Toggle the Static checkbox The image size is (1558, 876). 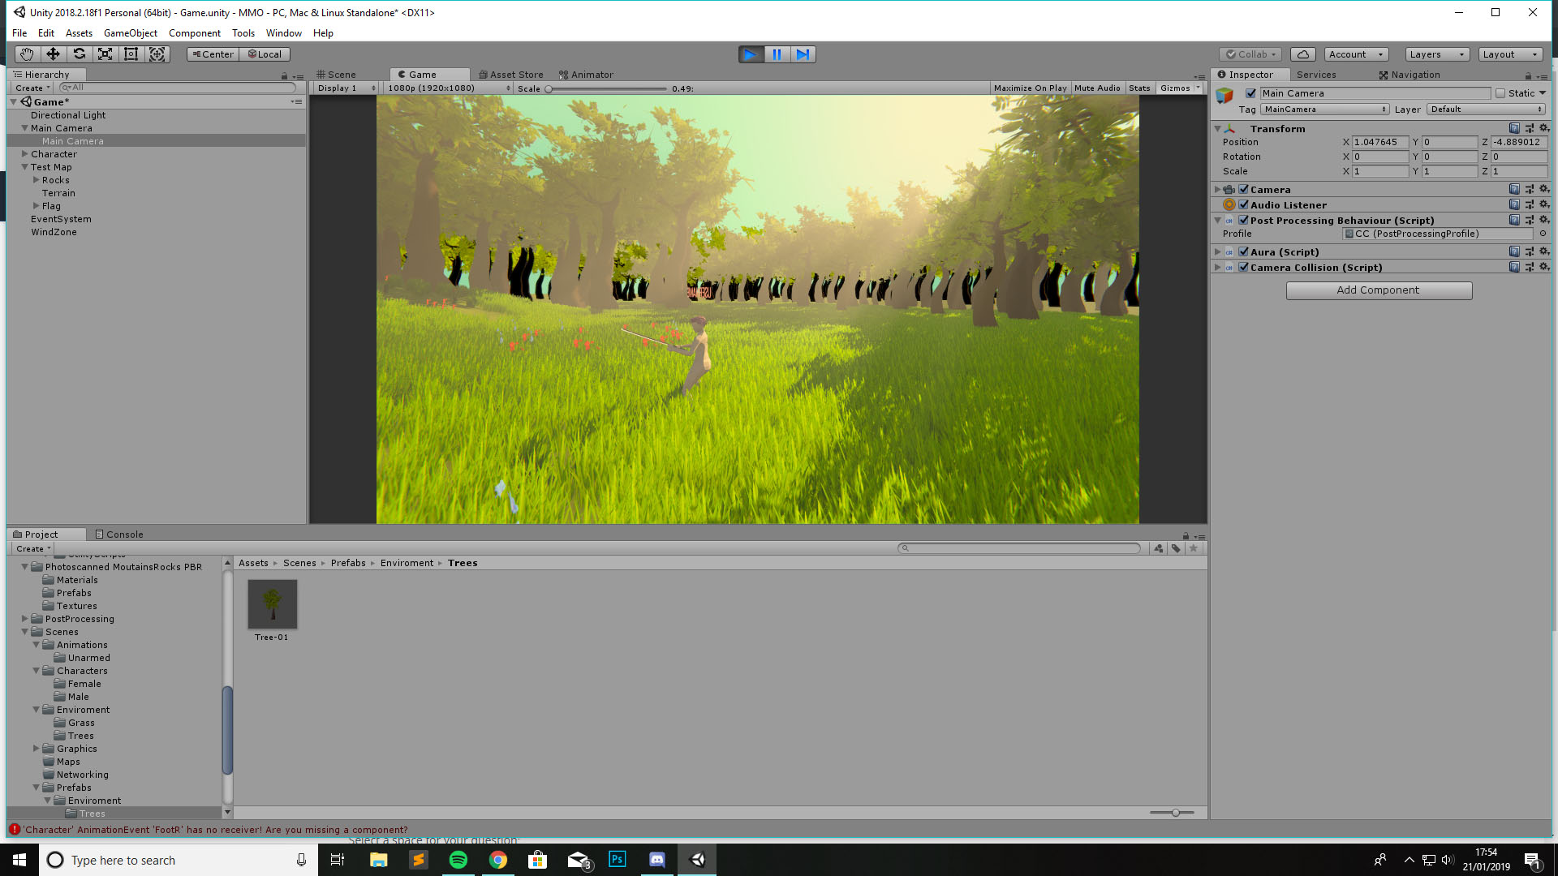(x=1500, y=93)
